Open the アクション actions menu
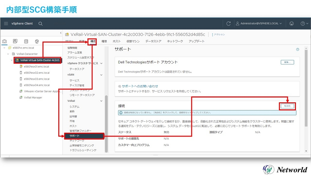 [x=218, y=34]
